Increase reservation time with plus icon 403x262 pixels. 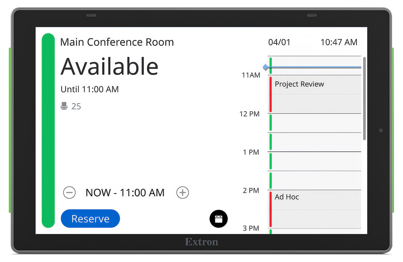tap(182, 192)
